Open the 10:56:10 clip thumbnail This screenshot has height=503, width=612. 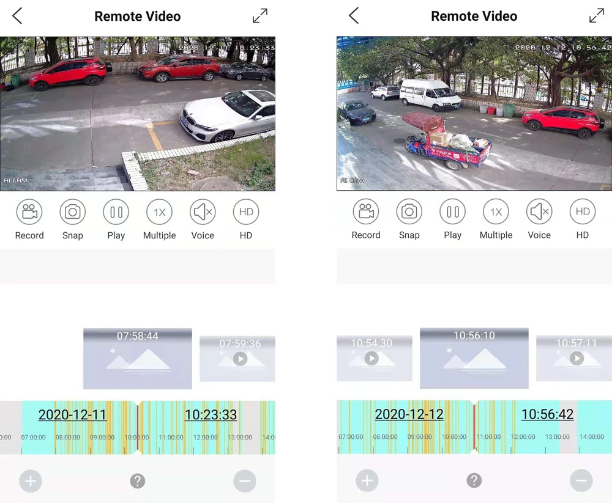[474, 358]
